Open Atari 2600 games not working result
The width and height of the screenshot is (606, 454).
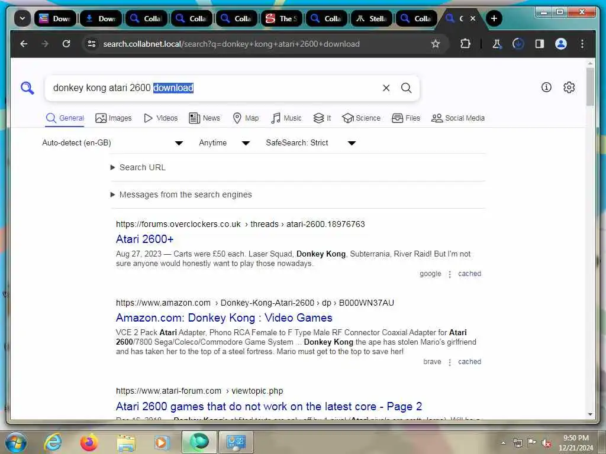pyautogui.click(x=269, y=407)
